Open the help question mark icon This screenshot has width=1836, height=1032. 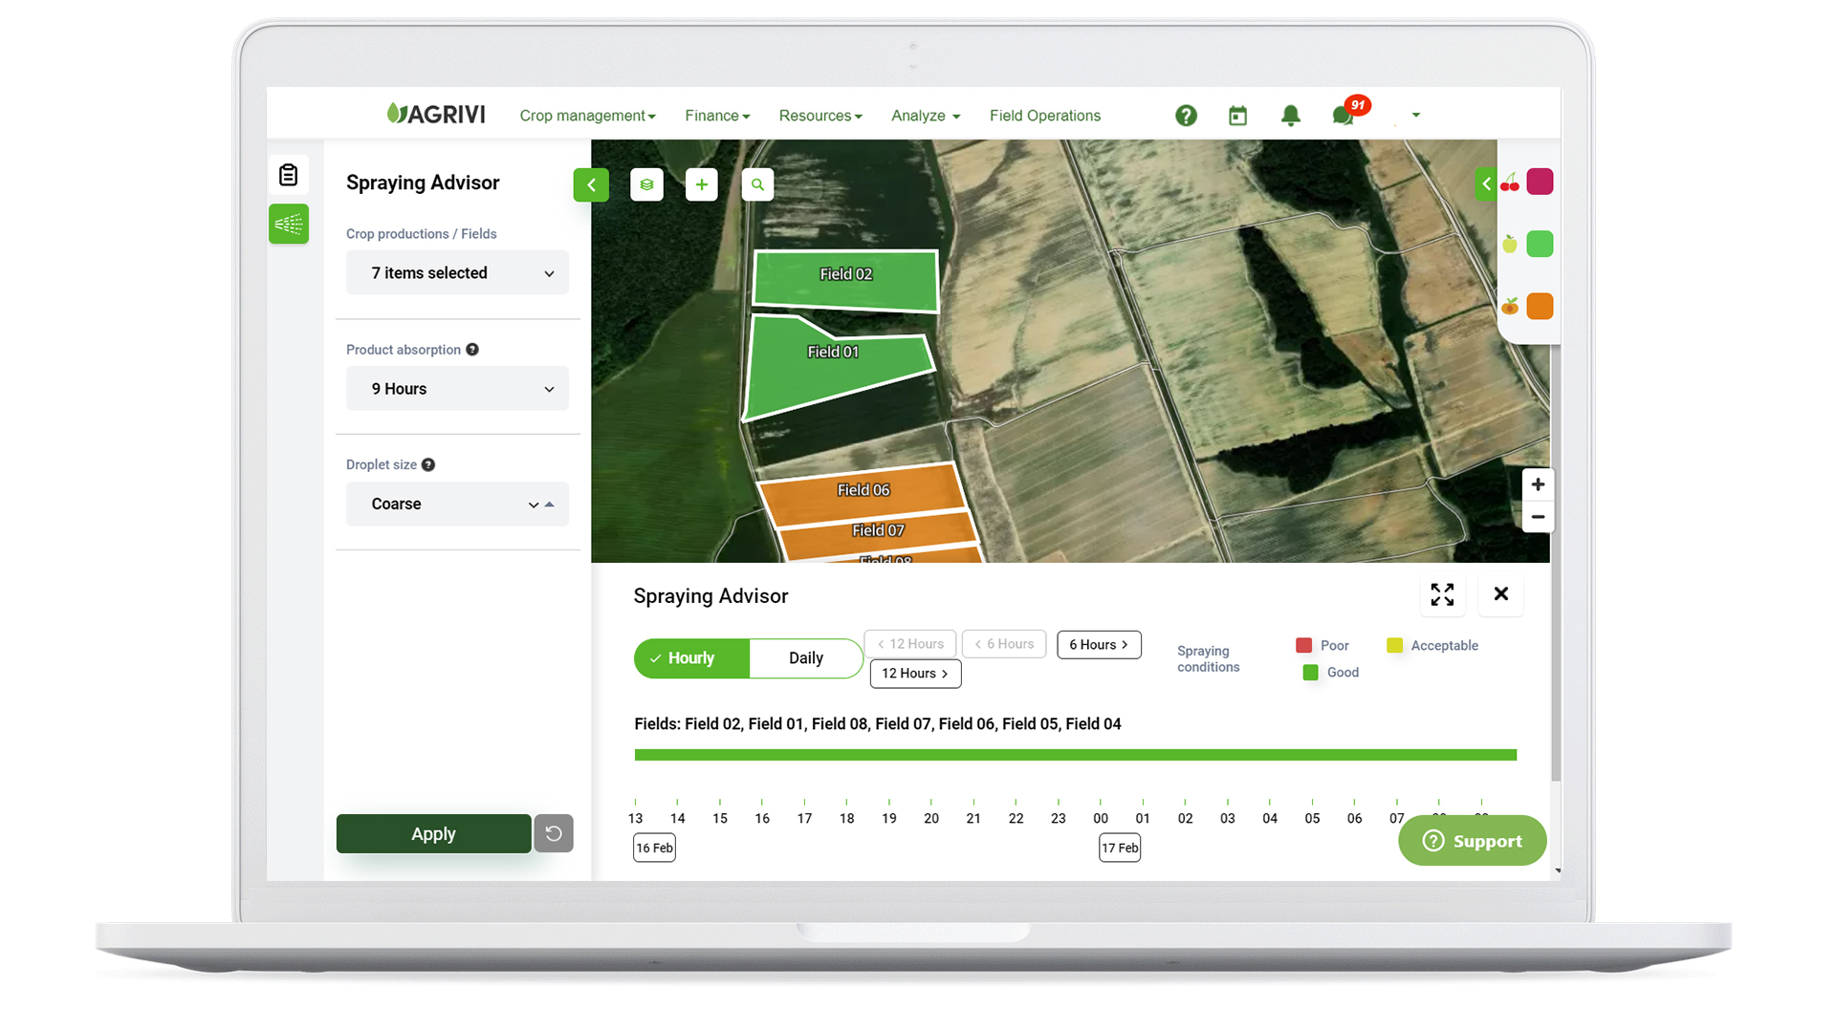click(x=1186, y=115)
